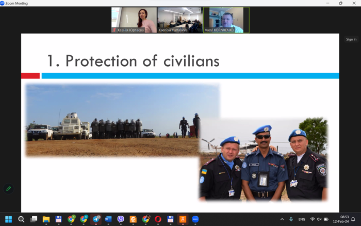Click the Sign in button
This screenshot has width=361, height=226.
point(351,39)
